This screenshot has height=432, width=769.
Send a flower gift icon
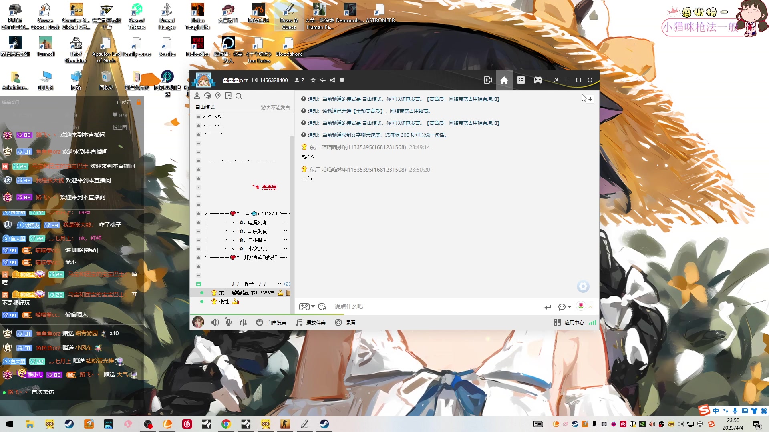[581, 306]
